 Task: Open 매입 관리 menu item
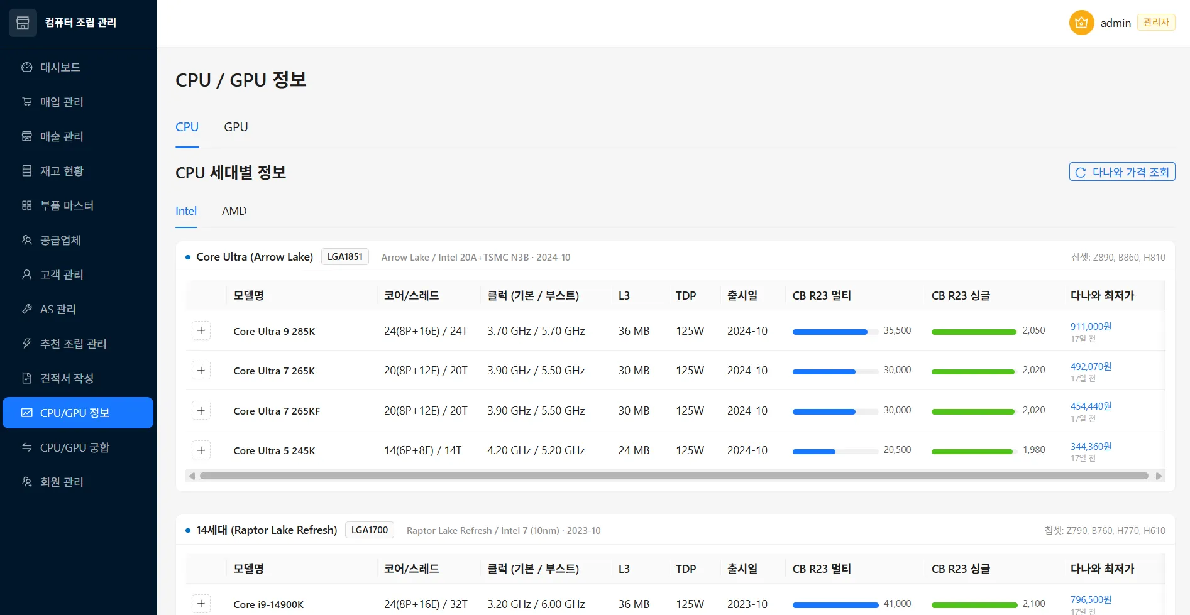pos(78,102)
